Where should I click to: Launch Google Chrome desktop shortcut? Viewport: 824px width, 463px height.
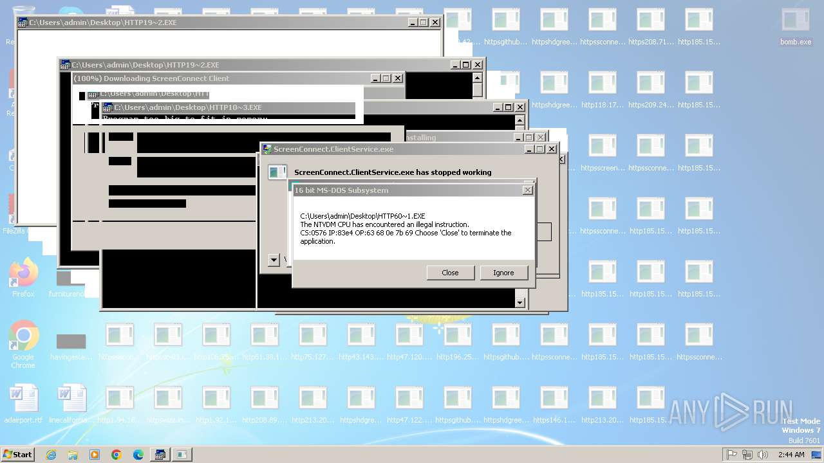click(23, 345)
